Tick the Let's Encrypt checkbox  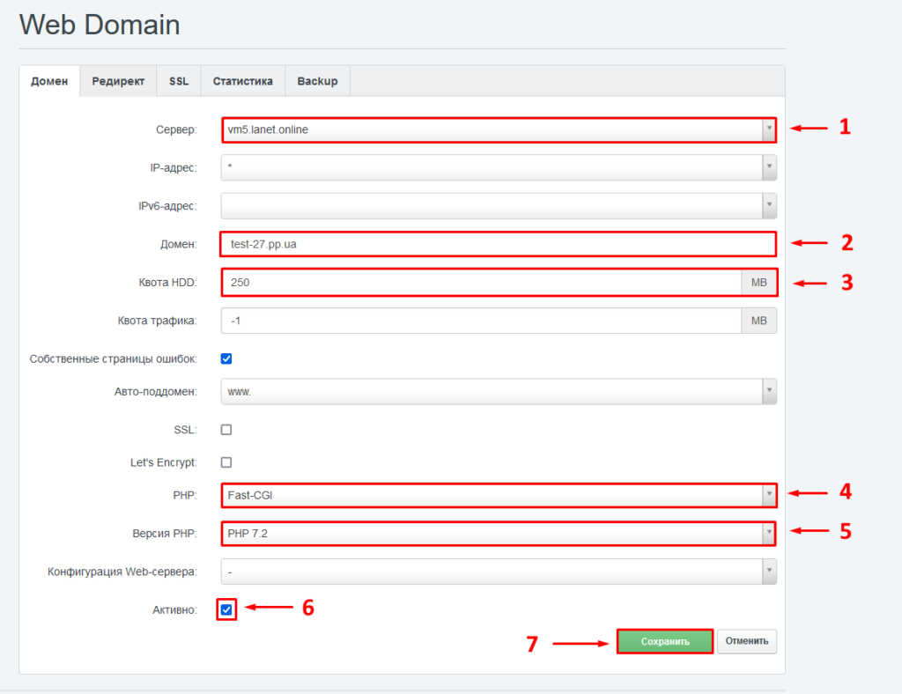[x=226, y=462]
